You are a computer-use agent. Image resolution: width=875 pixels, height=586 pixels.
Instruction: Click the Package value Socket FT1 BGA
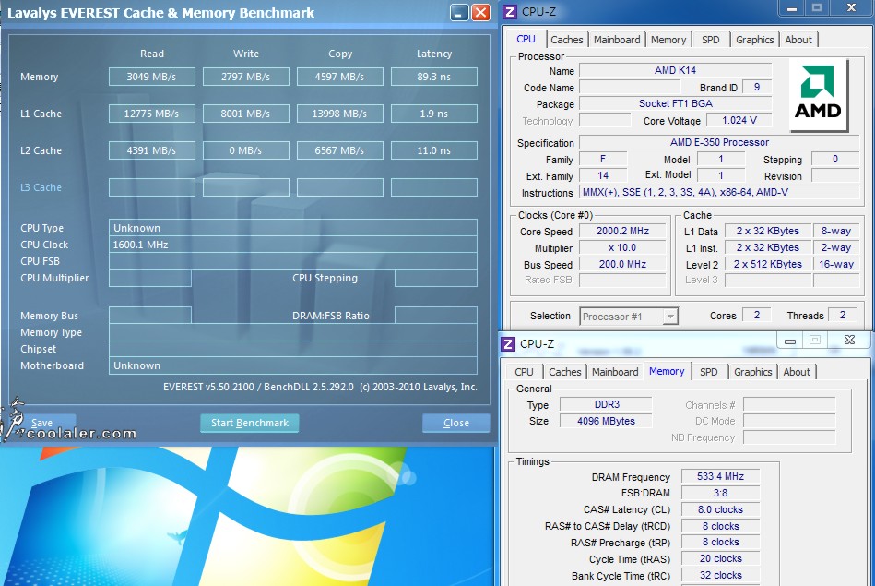point(675,103)
